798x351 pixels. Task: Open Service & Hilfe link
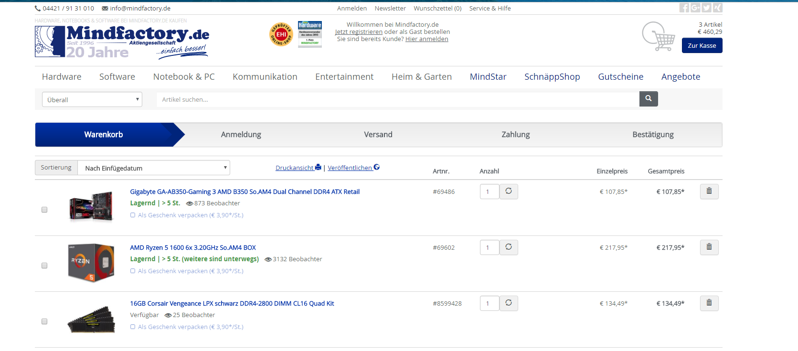[490, 8]
